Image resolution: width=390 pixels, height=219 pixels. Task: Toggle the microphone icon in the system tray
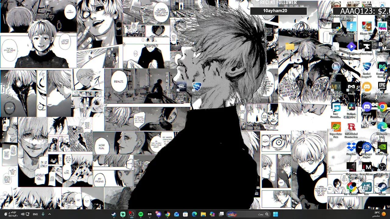[x=43, y=214]
